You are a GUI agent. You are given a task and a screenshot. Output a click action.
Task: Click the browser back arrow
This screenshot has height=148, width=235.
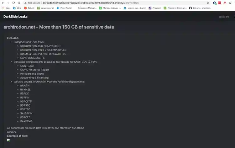tap(3, 3)
